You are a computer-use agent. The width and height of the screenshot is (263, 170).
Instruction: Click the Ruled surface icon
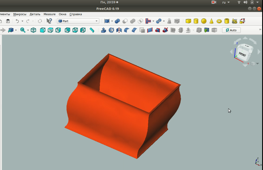pos(150,30)
